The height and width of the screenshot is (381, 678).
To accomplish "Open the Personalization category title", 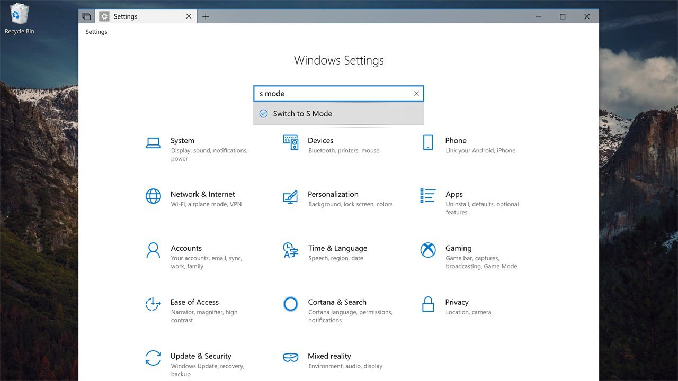I will click(x=333, y=194).
